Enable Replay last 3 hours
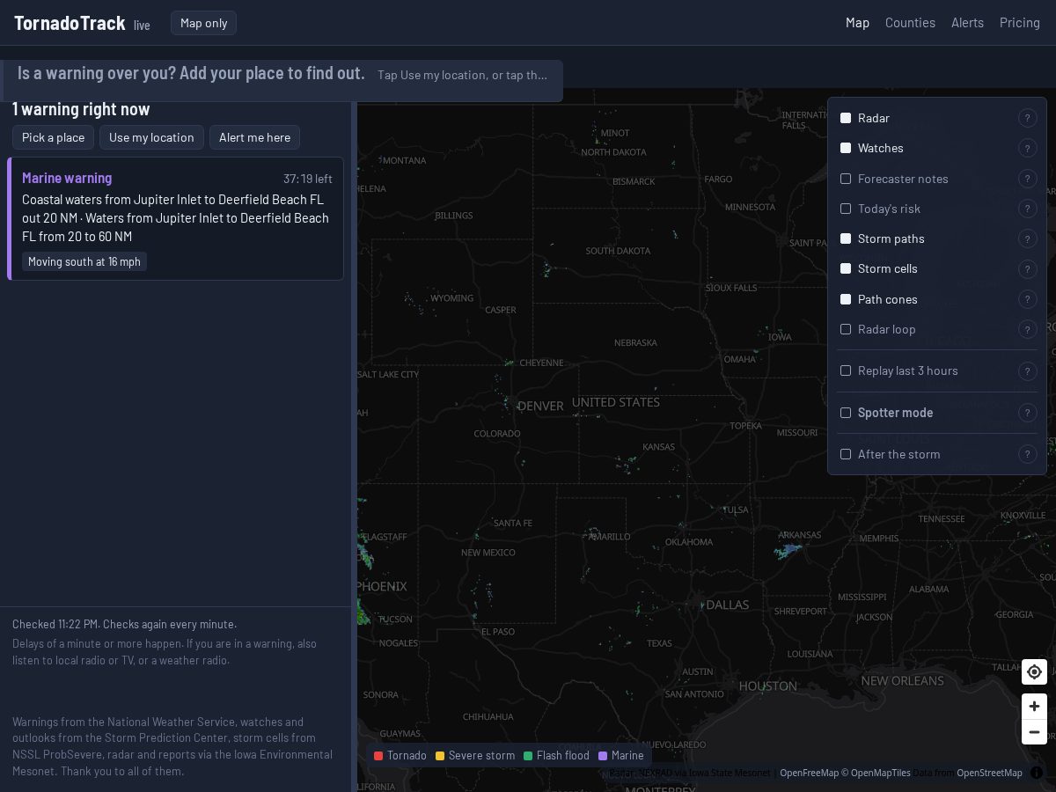The image size is (1056, 792). point(846,370)
